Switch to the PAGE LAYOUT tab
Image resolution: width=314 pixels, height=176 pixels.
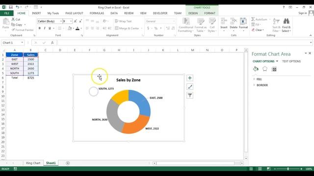74,13
